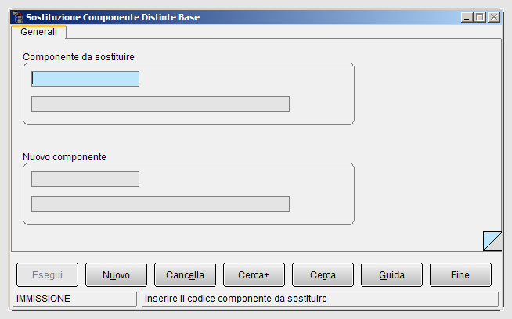Select the Nuovo componente description field
512x319 pixels.
(160, 204)
